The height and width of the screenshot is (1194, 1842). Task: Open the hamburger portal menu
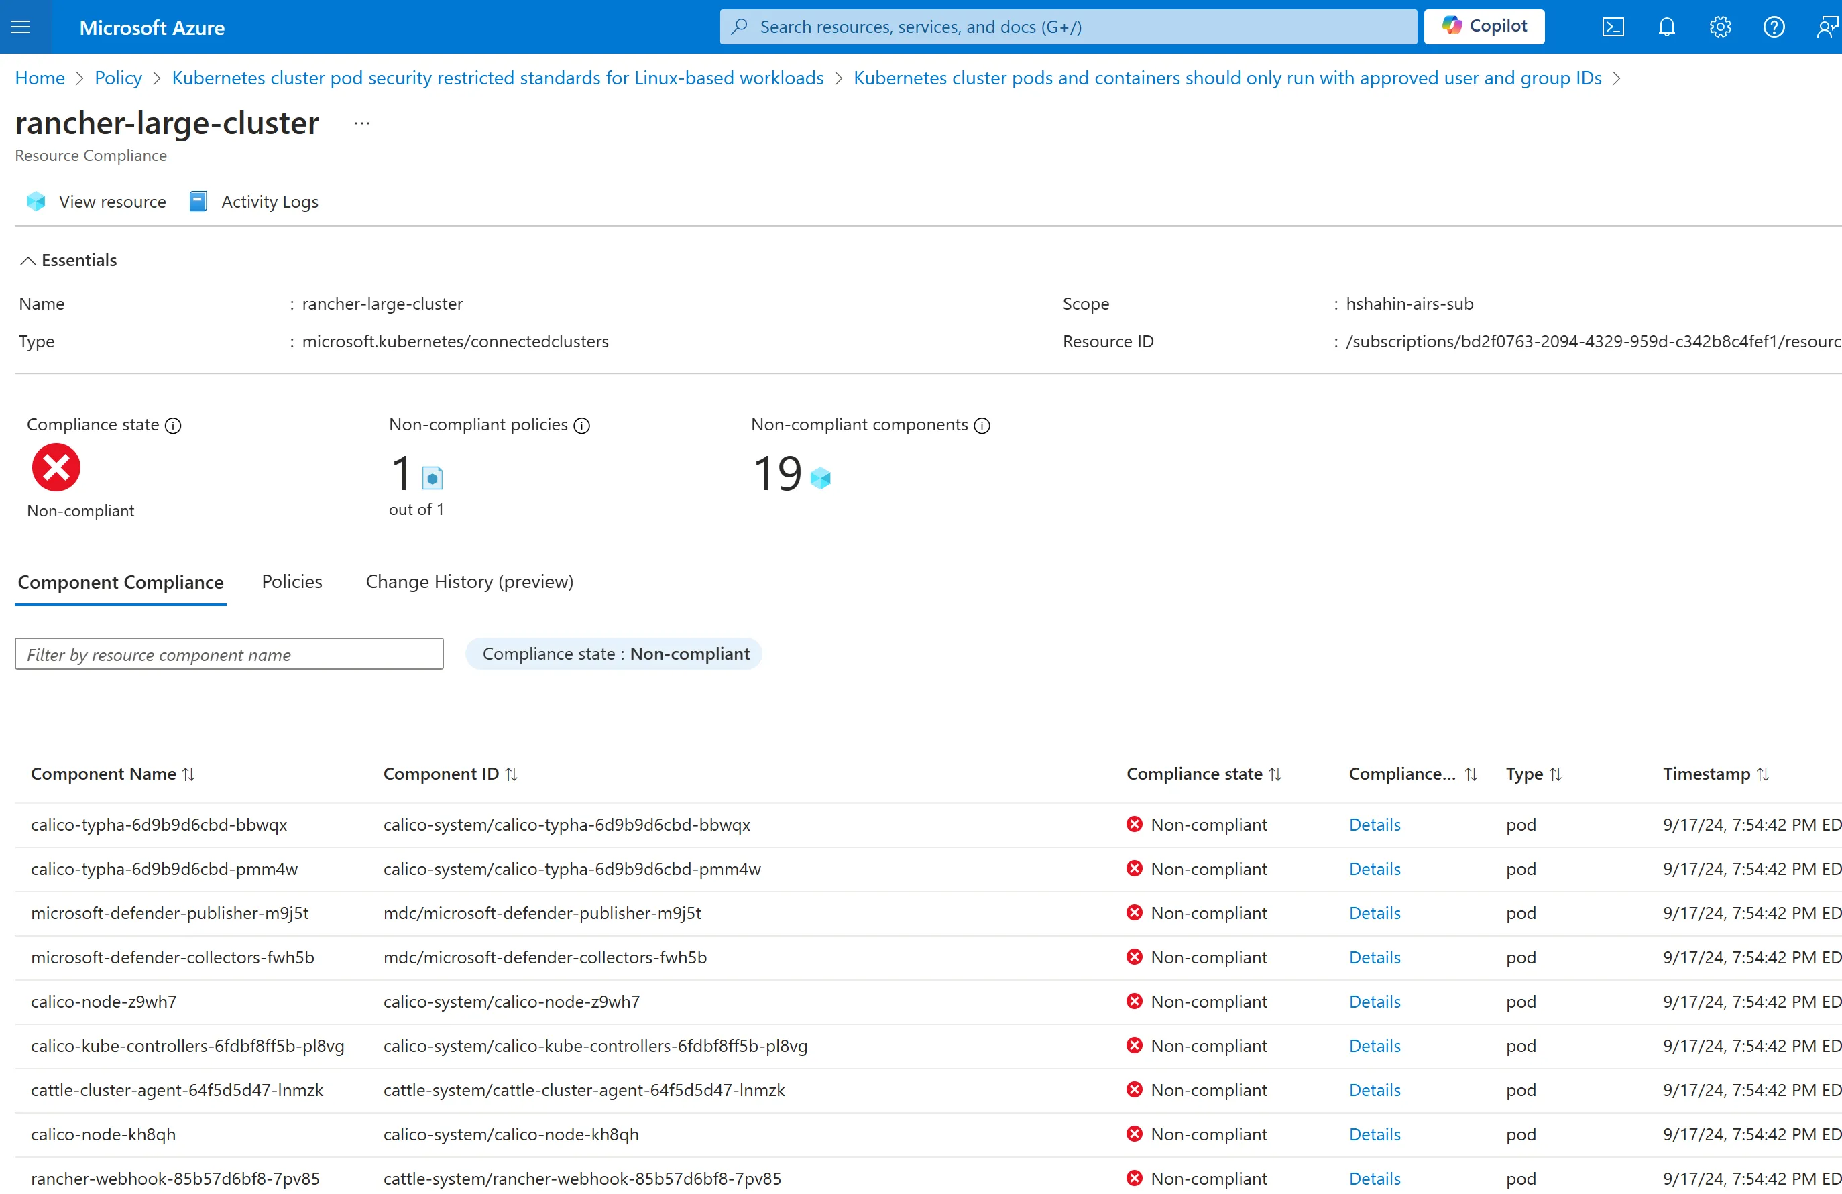(x=20, y=27)
